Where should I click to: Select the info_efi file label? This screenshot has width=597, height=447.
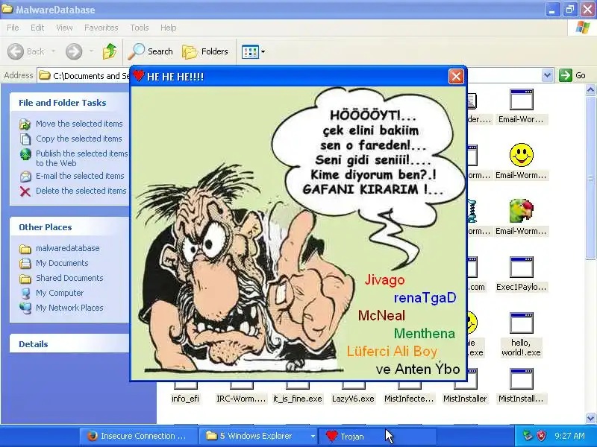[185, 399]
